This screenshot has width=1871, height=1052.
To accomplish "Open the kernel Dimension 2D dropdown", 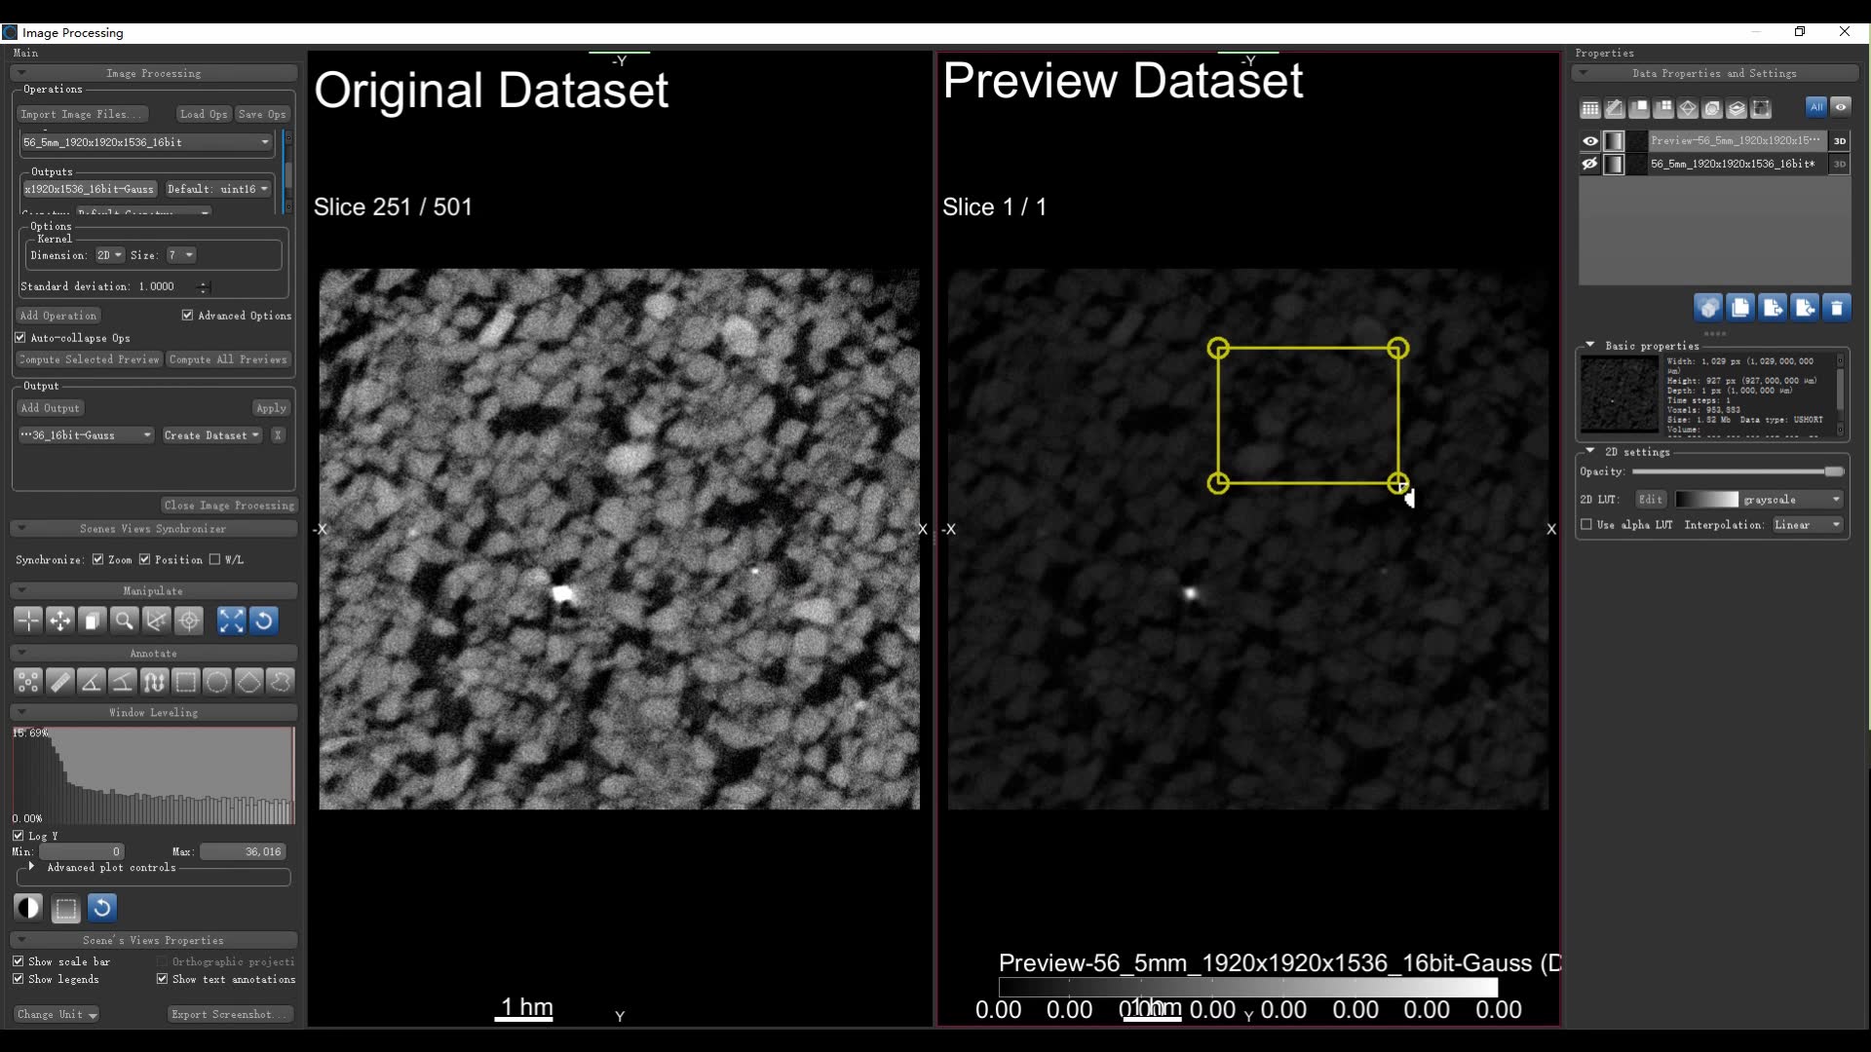I will coord(109,255).
